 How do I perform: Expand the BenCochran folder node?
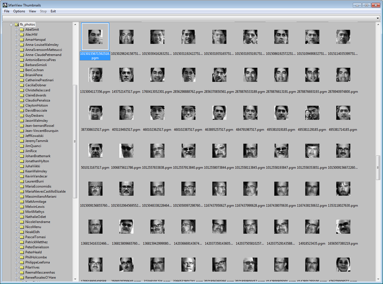click(16, 70)
